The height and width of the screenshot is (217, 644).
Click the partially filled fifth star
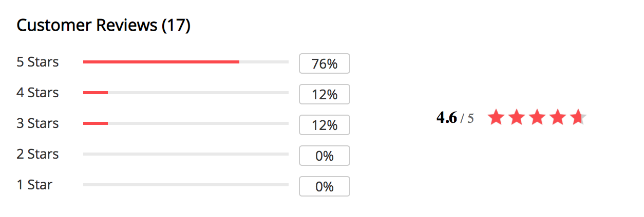pos(578,117)
